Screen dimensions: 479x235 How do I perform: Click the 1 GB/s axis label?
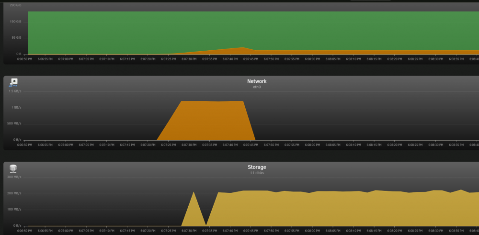(16, 107)
